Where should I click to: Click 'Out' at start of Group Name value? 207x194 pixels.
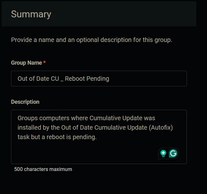pos(23,79)
